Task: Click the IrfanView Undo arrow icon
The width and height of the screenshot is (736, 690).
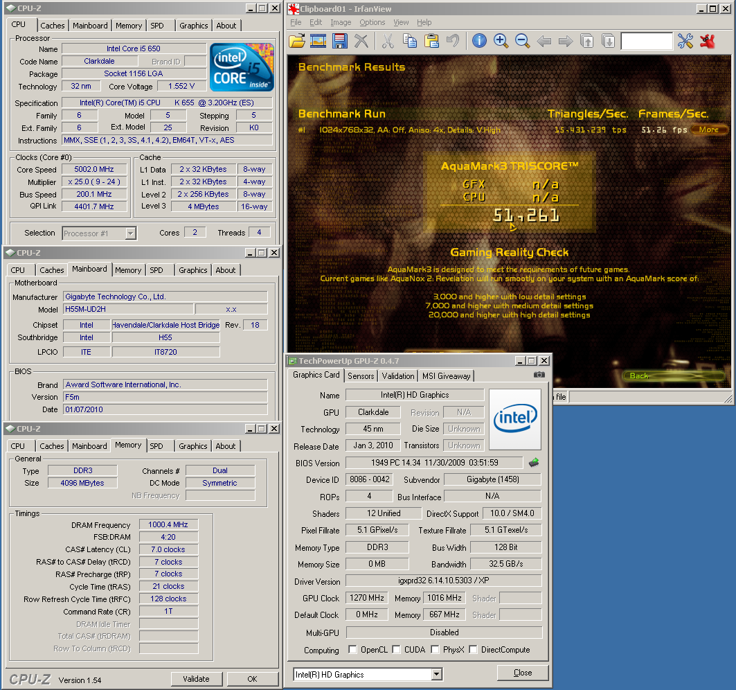Action: 453,41
